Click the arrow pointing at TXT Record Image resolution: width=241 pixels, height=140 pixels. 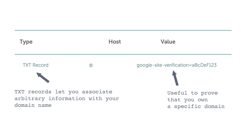(43, 78)
